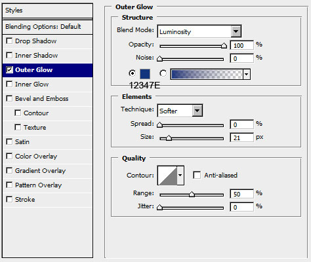Tick the Contour sub-option checkbox
311x262 pixels.
point(18,113)
